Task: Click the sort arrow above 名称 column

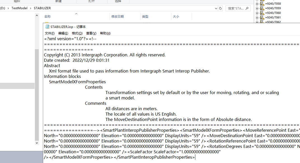Action: pos(76,14)
